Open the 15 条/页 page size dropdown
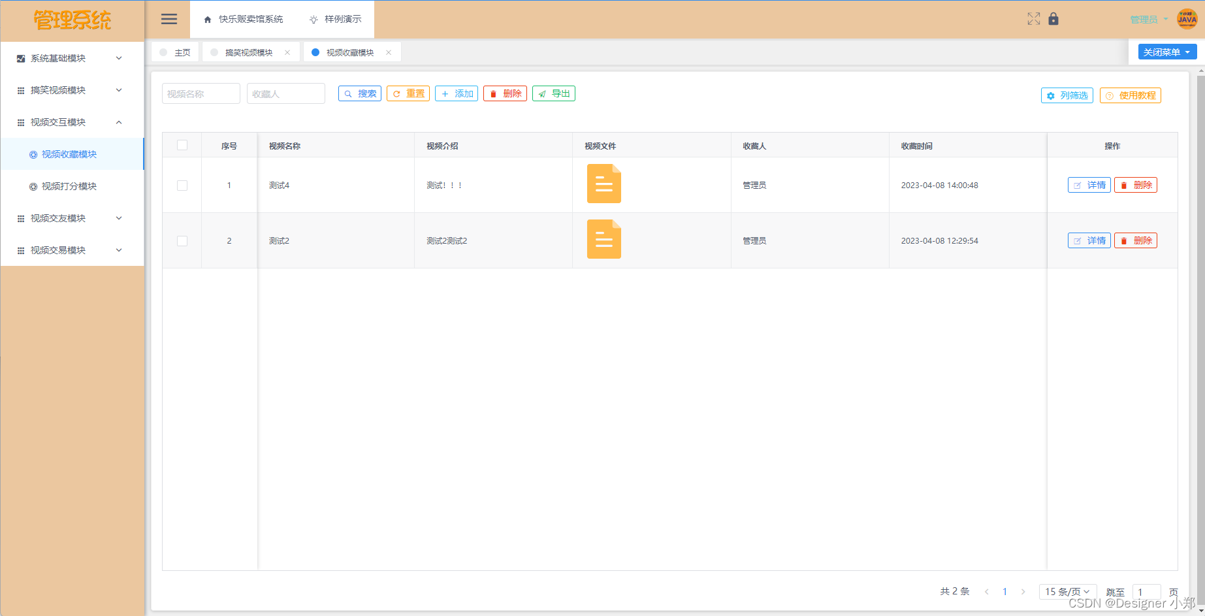 (1067, 591)
